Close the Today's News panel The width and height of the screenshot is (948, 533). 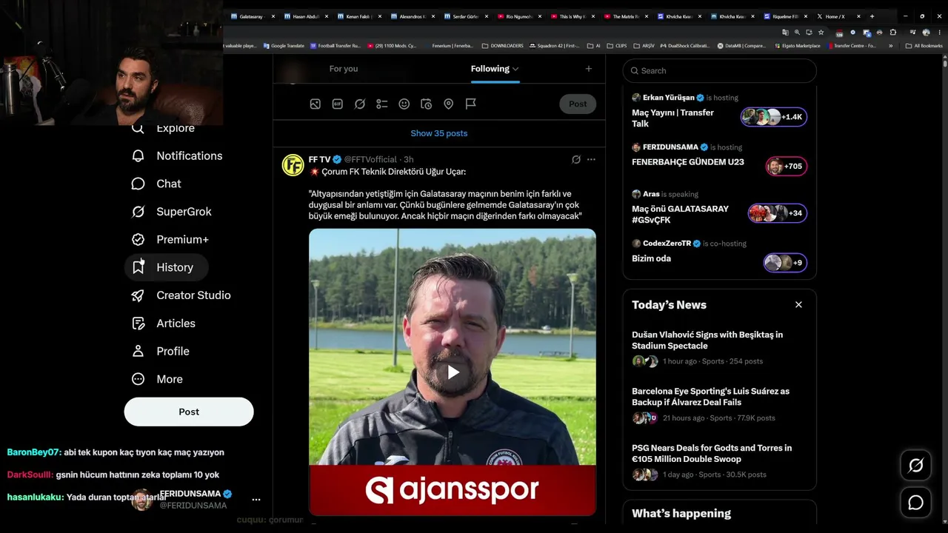tap(798, 305)
